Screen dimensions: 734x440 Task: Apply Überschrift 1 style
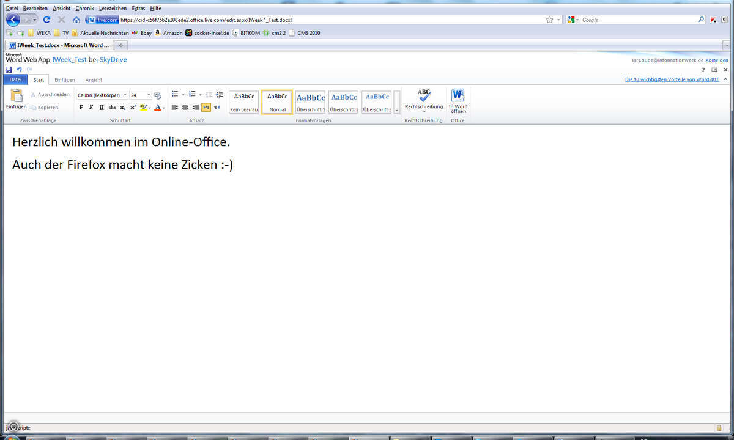pos(311,102)
